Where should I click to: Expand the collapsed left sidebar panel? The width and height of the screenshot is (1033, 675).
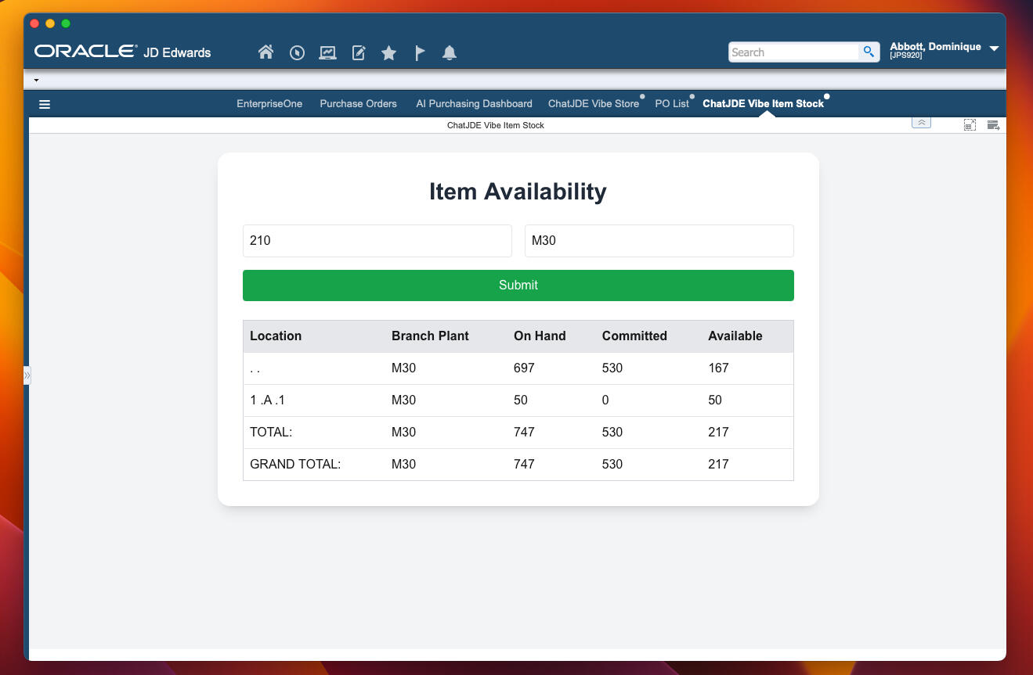[27, 375]
